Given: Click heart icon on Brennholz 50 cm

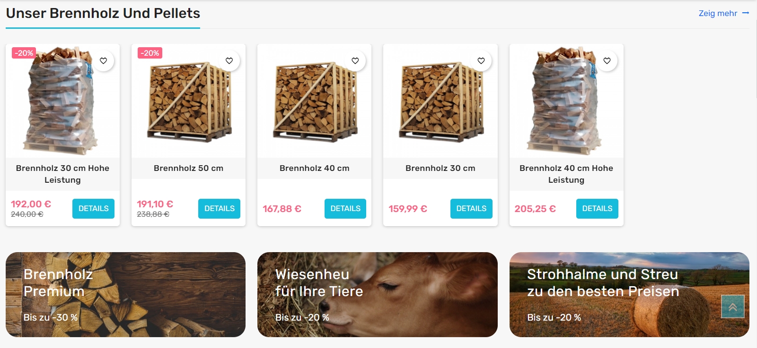Looking at the screenshot, I should [x=229, y=61].
